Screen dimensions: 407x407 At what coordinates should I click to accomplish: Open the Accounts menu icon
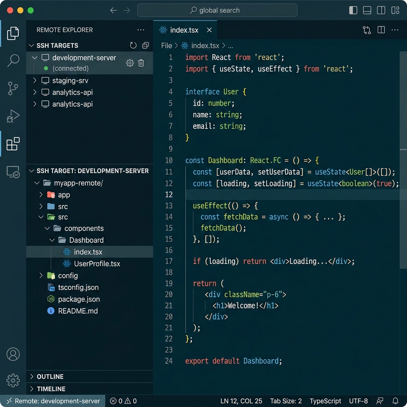(13, 354)
